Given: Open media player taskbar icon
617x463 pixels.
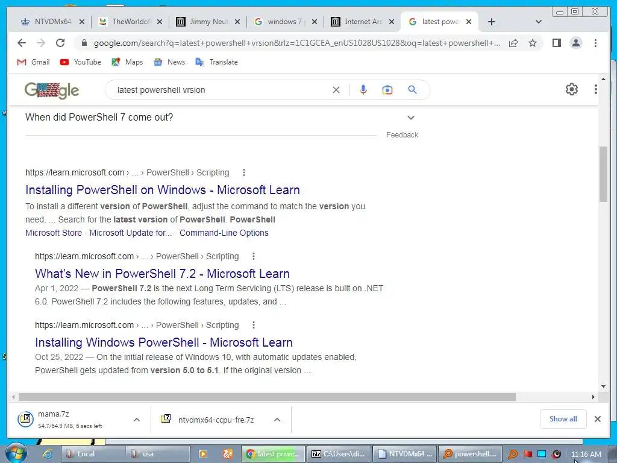Looking at the screenshot, I should tap(203, 454).
